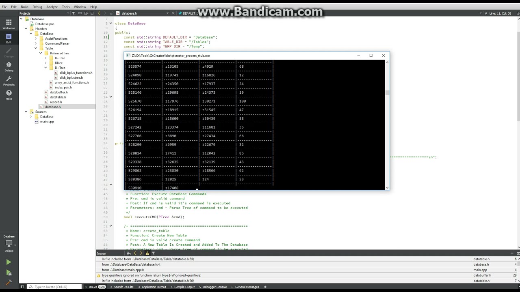Collapse the Sources folder
The image size is (520, 292).
click(x=26, y=112)
